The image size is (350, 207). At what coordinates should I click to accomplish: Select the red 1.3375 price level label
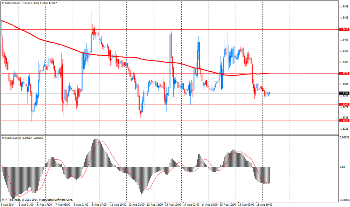point(344,73)
